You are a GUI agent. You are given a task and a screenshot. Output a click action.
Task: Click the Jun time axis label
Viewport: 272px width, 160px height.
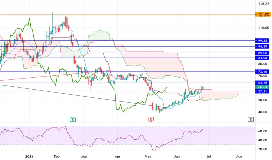point(177,157)
